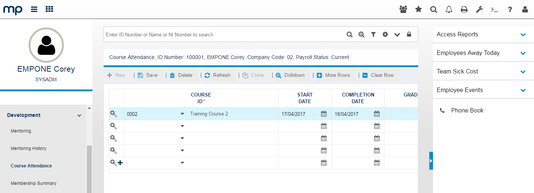Collapse the Development menu section
Viewport: 534px width, 193px height.
coord(79,115)
